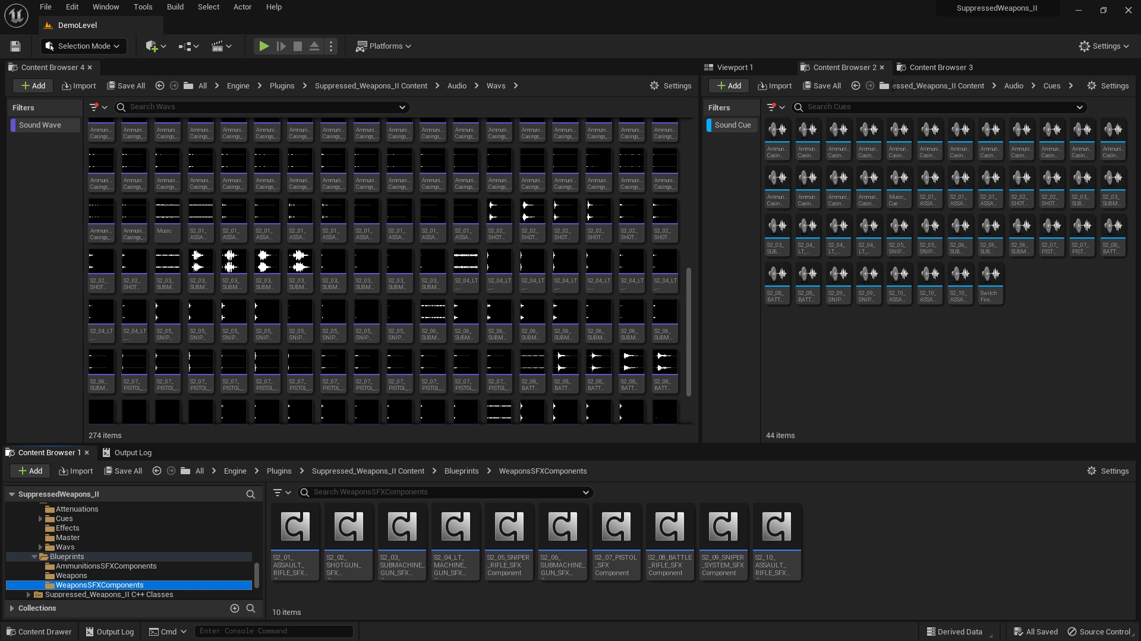Click Save All in Content Browser 1
Image resolution: width=1141 pixels, height=641 pixels.
tap(123, 471)
